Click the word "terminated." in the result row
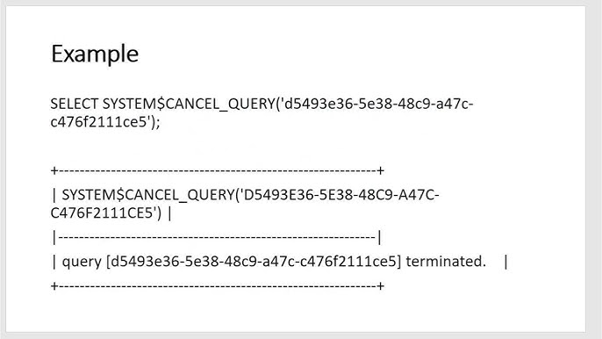Screen dimensions: 602x339 tap(446, 262)
